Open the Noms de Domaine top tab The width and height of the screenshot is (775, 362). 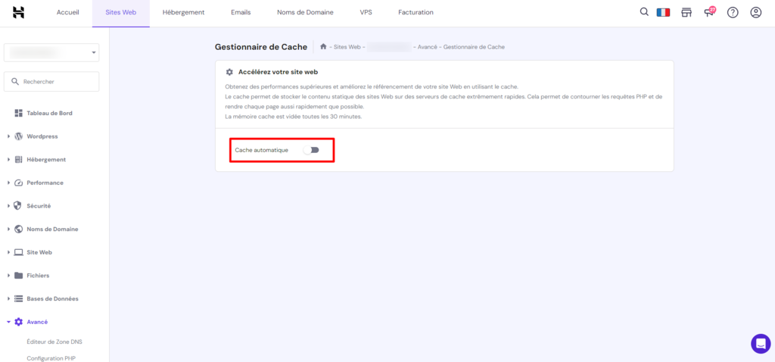tap(305, 12)
